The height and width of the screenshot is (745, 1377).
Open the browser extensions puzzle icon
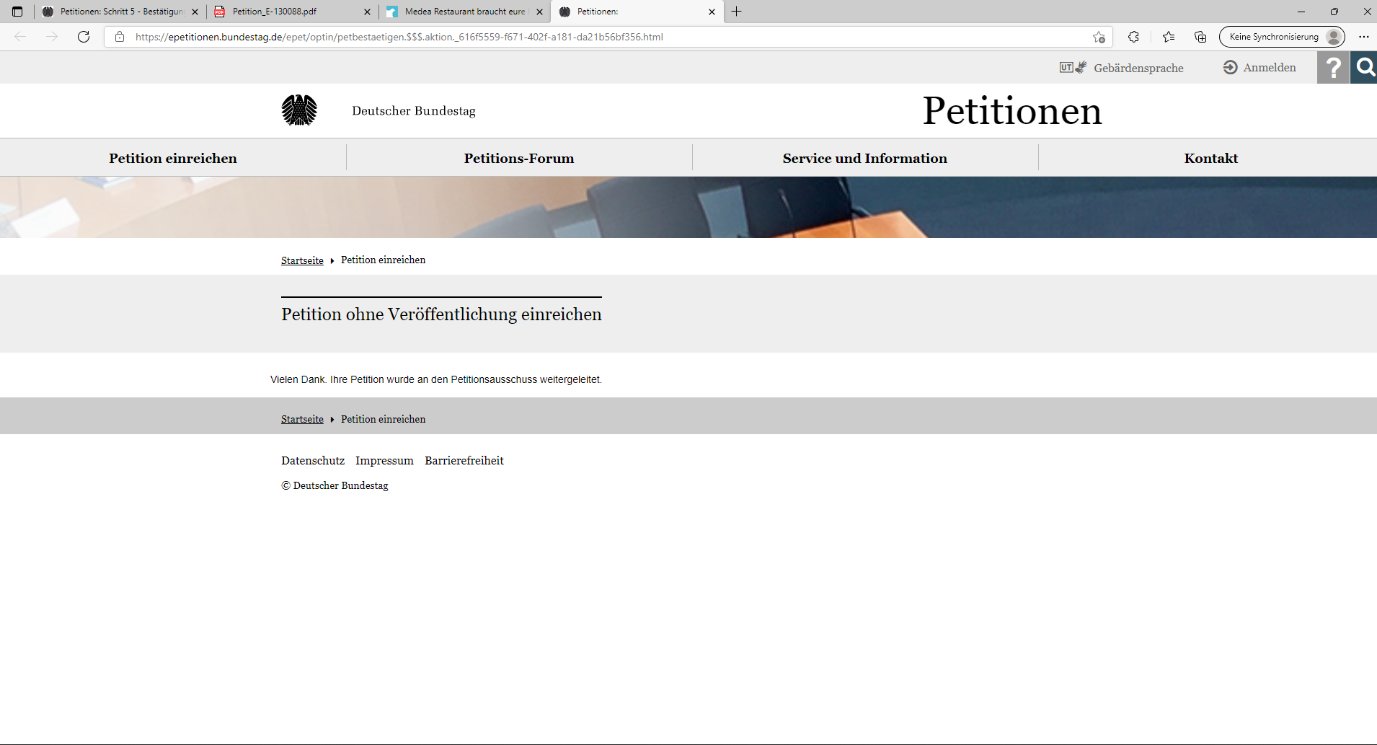tap(1133, 37)
